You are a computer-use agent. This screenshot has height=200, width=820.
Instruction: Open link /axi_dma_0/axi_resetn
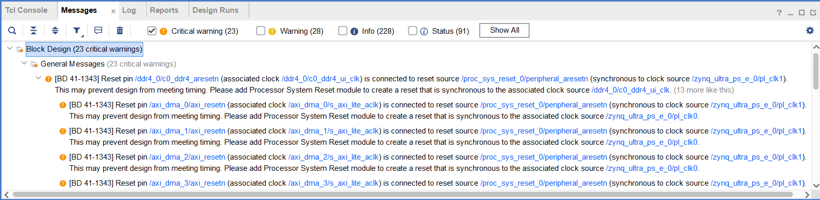click(187, 105)
